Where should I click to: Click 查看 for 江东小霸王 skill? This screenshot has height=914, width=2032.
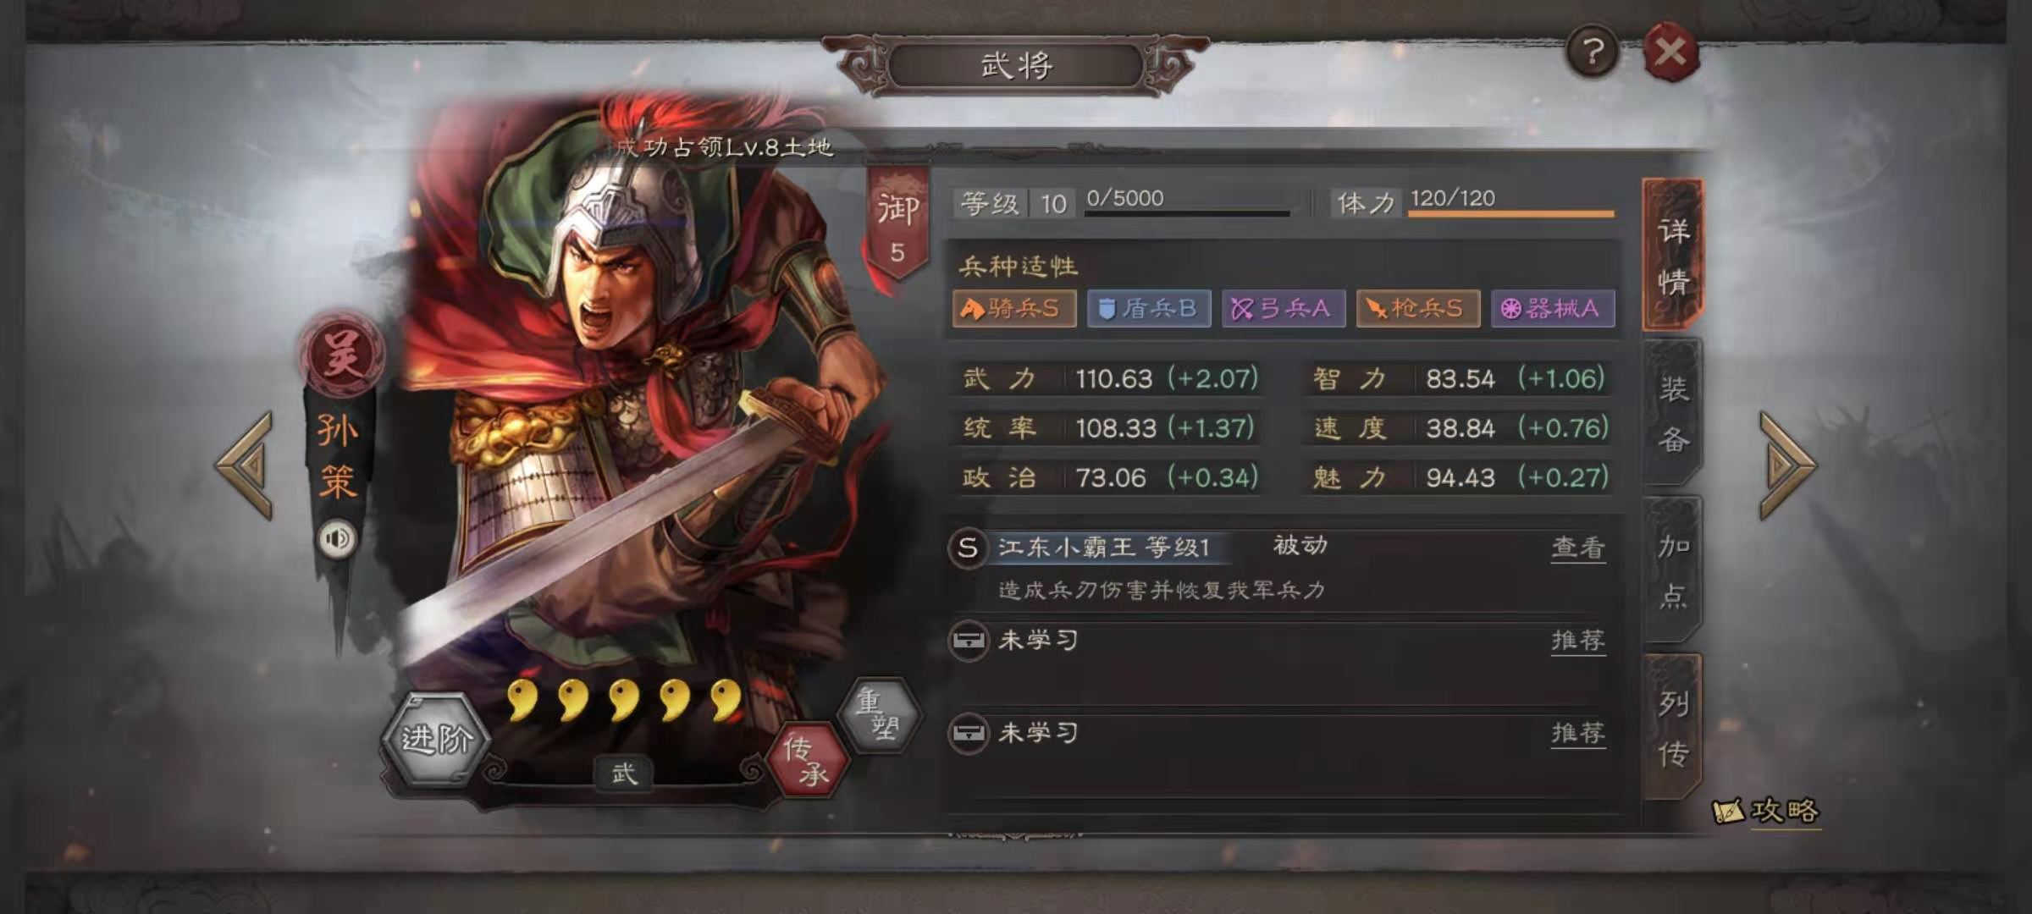1578,548
